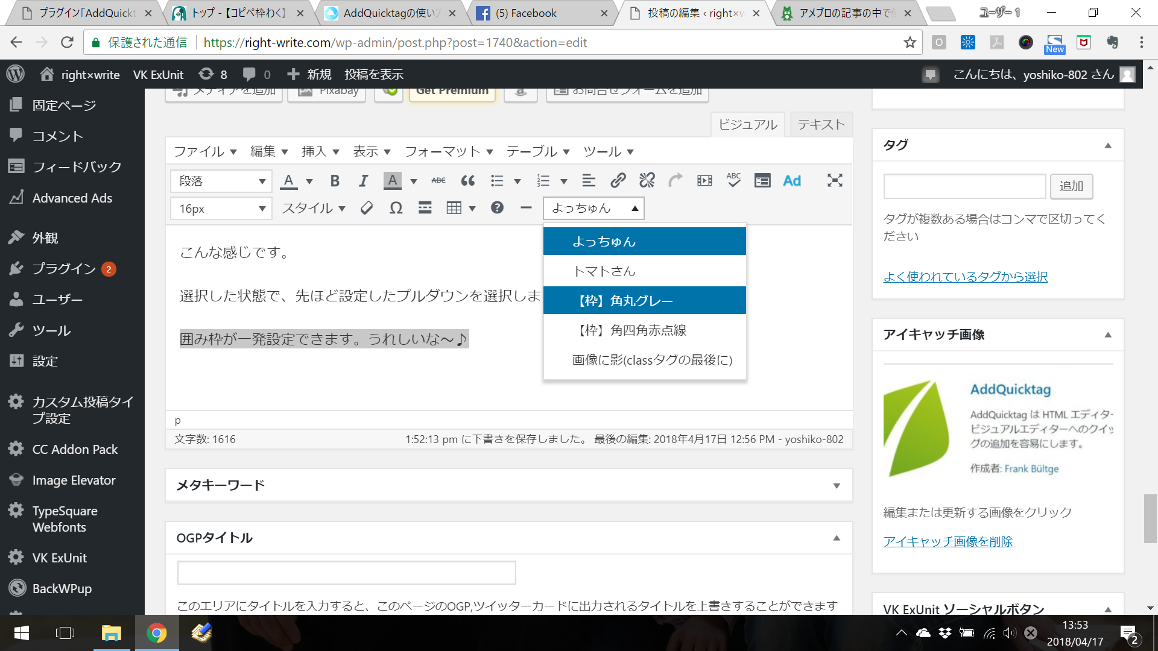Select 【枠】角四角赤点線 from the dropdown list
Viewport: 1158px width, 651px height.
click(632, 330)
